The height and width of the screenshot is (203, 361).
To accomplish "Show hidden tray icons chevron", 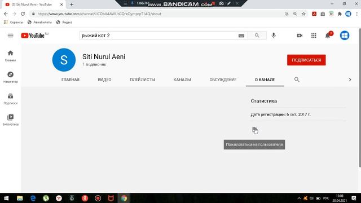I will pyautogui.click(x=299, y=198).
